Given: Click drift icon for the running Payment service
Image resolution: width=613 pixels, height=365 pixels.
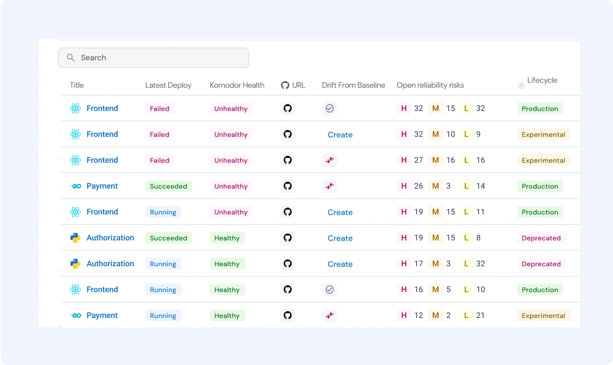Looking at the screenshot, I should pos(329,315).
